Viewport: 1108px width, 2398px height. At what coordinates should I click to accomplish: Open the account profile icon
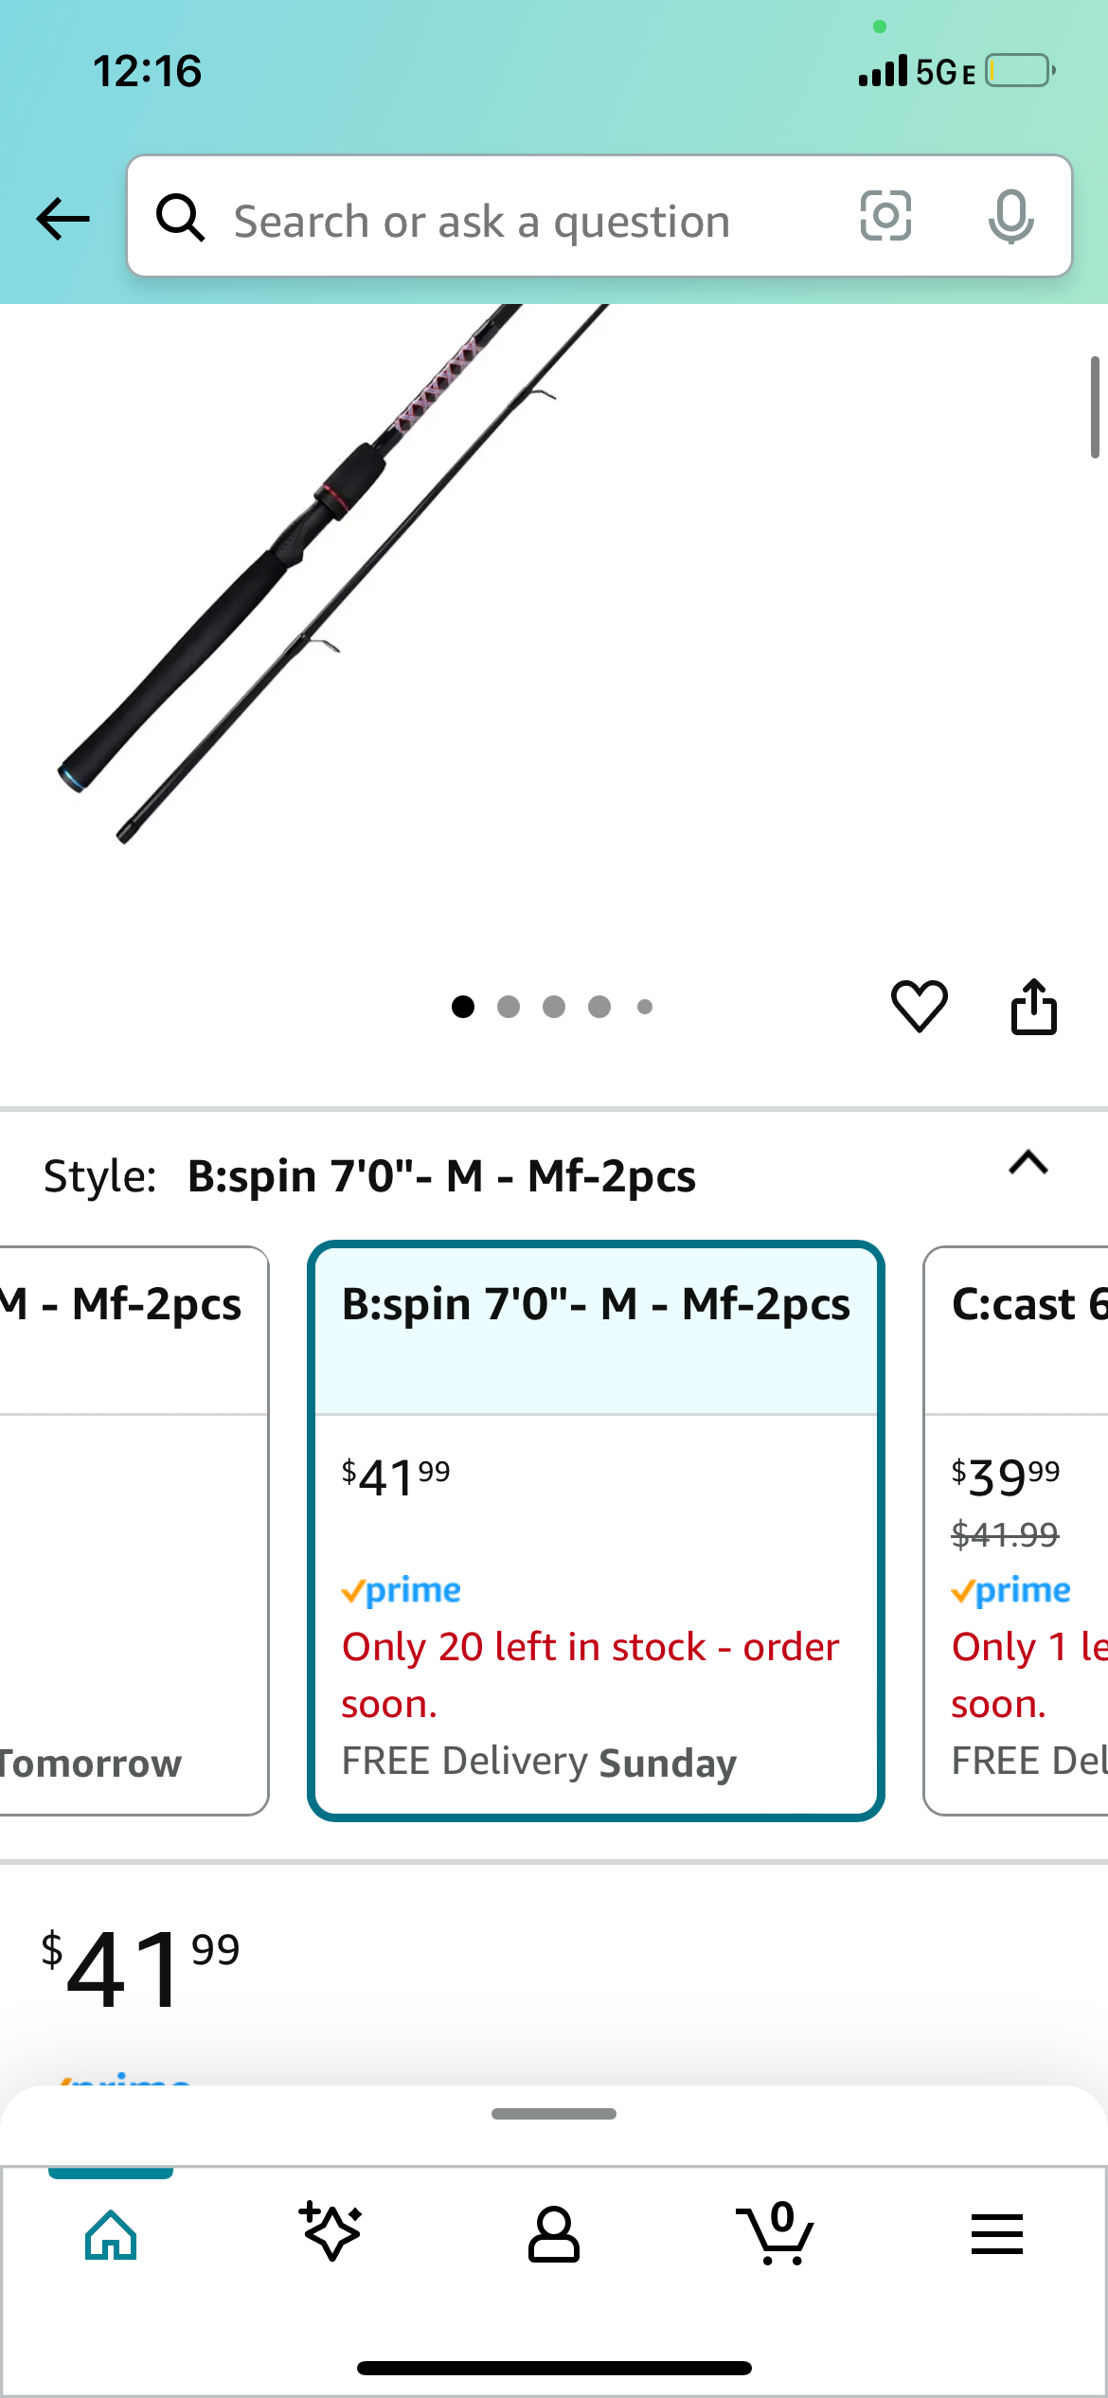(x=553, y=2235)
